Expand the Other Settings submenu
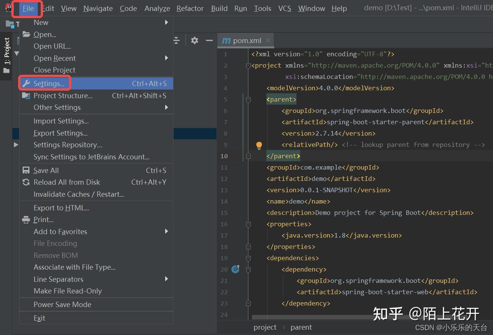 coord(96,107)
